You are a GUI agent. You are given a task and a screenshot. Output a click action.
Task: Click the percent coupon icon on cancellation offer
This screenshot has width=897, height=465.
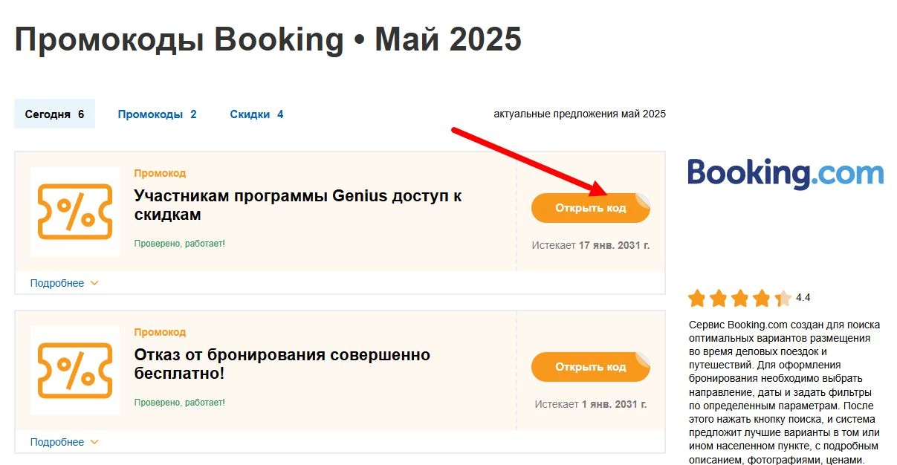[x=74, y=370]
